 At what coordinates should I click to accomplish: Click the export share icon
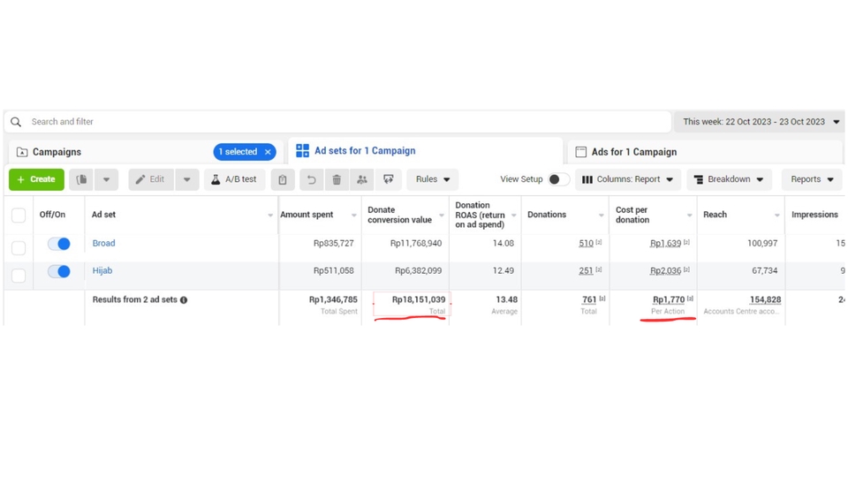[389, 179]
